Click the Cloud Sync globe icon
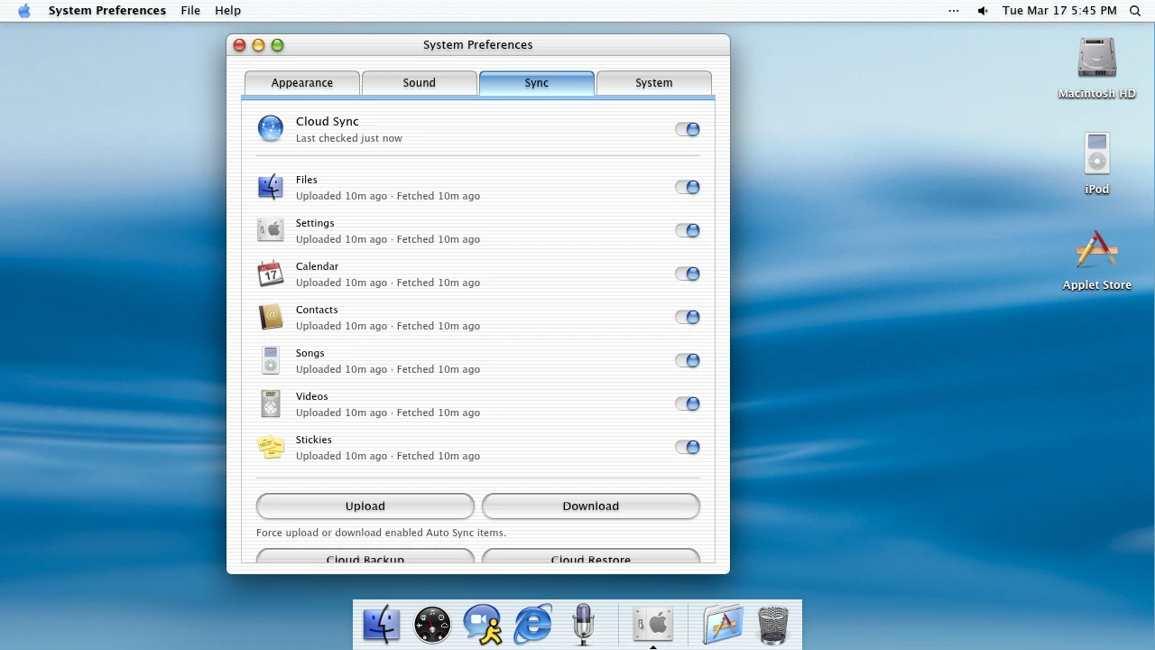Screen dimensions: 1155x650 pos(271,129)
